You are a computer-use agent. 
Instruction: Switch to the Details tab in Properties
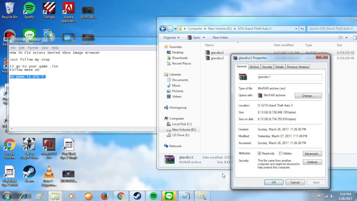pos(279,67)
